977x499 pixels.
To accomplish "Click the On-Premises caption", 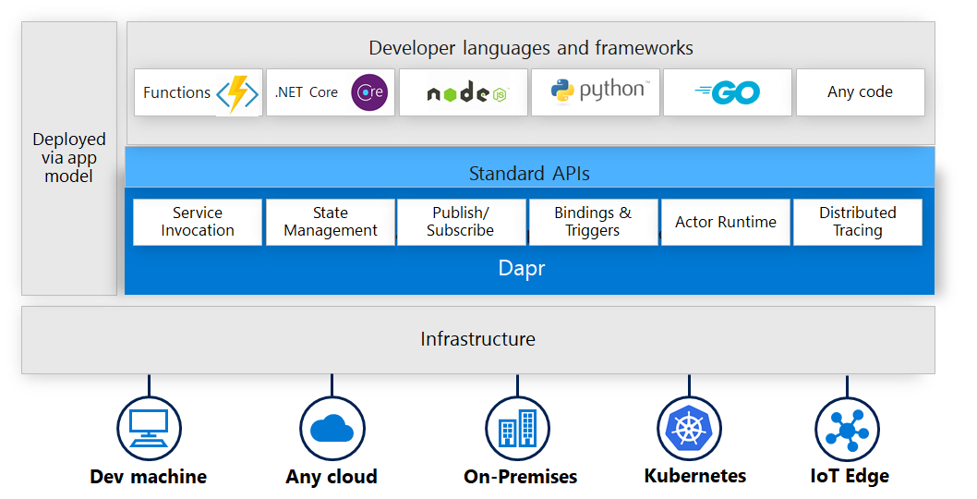I will [x=520, y=477].
